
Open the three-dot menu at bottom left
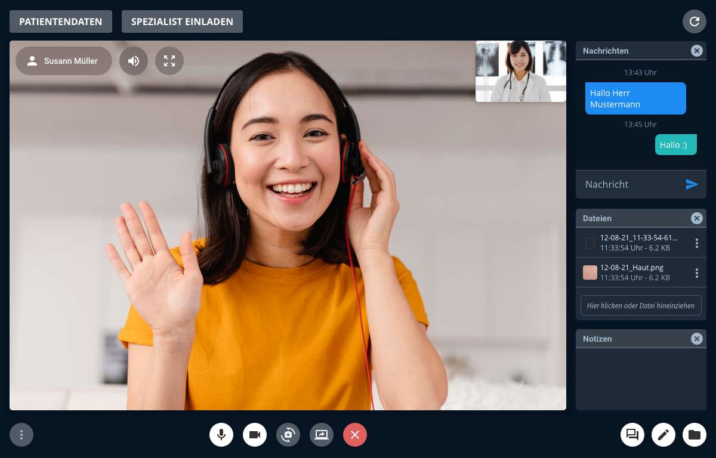pos(21,435)
